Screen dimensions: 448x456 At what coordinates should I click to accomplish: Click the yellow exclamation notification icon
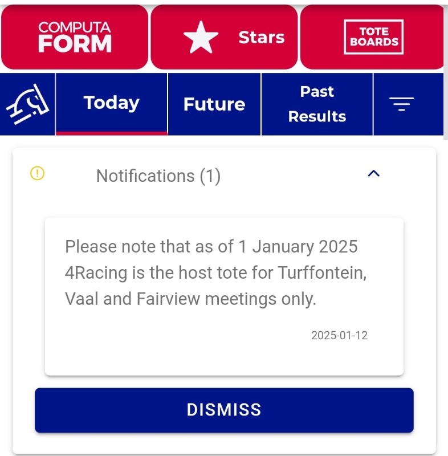pyautogui.click(x=37, y=174)
